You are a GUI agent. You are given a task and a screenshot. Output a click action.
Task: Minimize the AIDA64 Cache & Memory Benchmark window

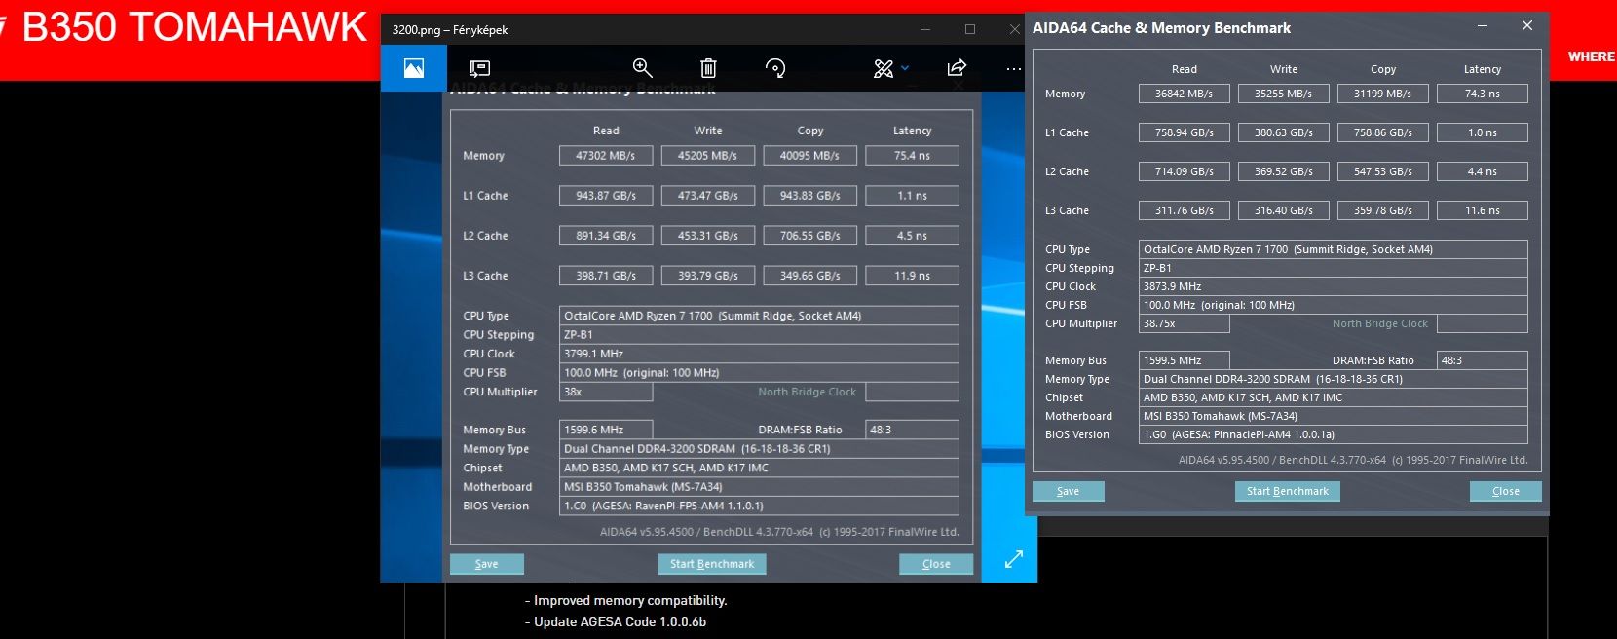point(1483,26)
